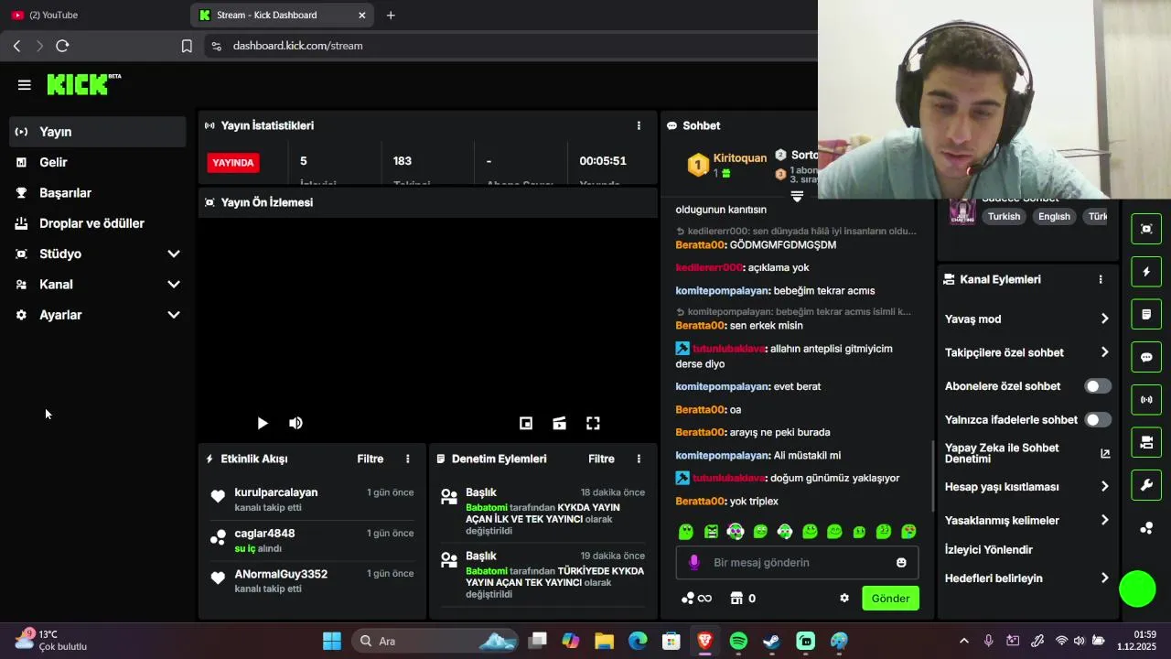Open Gelir in the sidebar

point(98,162)
